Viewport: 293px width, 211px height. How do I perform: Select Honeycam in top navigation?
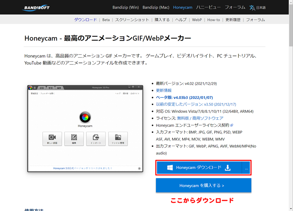182,7
